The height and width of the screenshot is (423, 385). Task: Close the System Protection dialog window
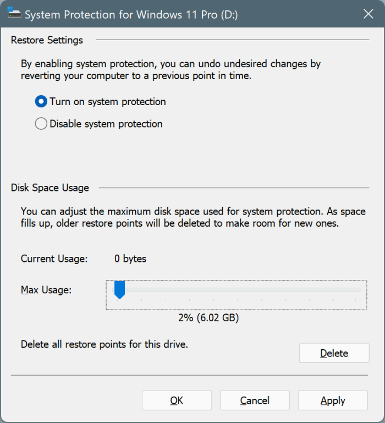[369, 14]
